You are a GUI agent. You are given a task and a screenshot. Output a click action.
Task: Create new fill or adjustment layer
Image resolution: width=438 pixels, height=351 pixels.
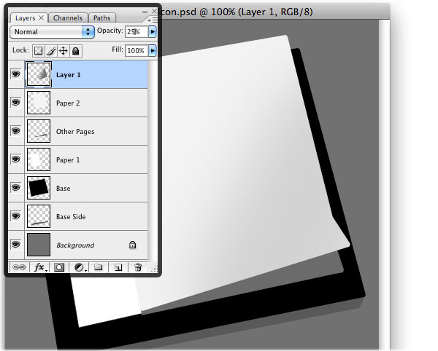tap(80, 267)
